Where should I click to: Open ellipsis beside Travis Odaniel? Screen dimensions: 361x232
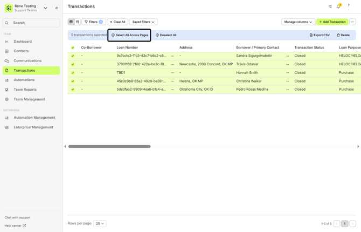[x=288, y=64]
